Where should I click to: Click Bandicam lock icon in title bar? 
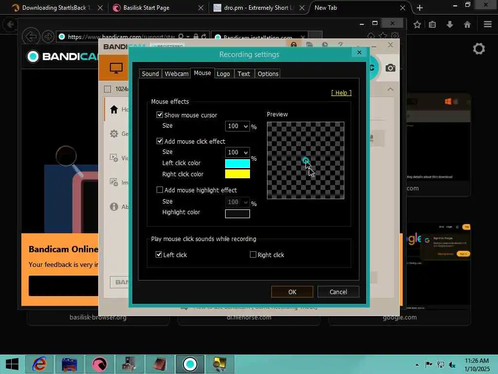294,45
